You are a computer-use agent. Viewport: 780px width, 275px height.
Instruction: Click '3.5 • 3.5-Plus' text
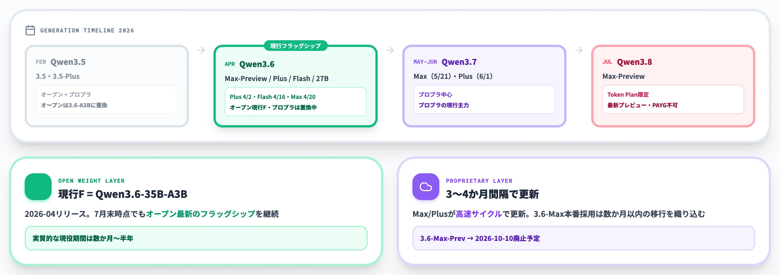tap(57, 77)
